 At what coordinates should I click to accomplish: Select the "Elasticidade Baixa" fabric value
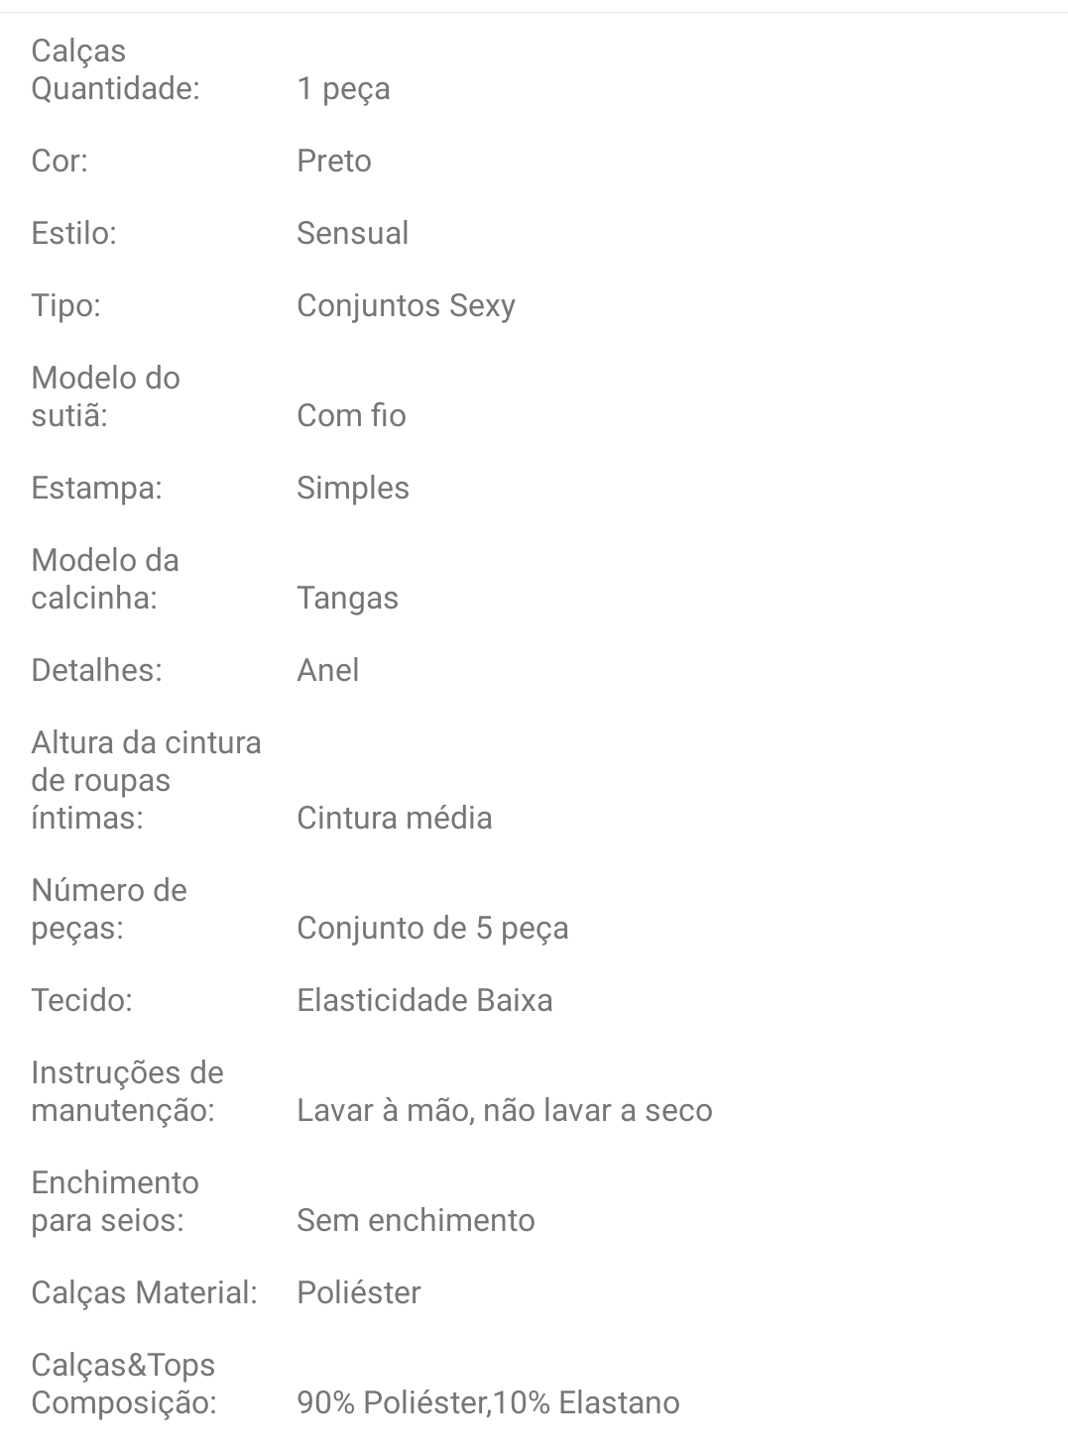coord(425,1000)
